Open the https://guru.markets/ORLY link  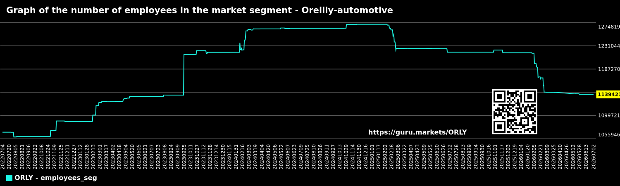[x=417, y=133]
